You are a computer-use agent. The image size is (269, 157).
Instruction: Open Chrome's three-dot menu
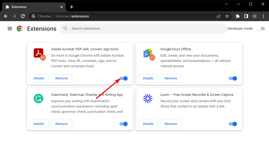tap(263, 16)
